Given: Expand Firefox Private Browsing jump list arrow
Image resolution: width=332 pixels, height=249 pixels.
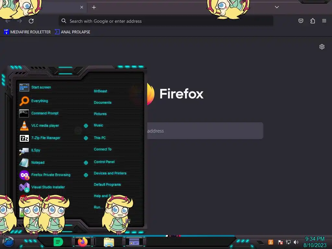Looking at the screenshot, I should (86, 175).
